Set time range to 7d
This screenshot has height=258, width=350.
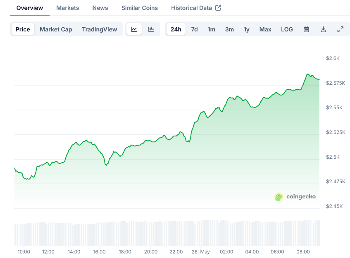(194, 29)
